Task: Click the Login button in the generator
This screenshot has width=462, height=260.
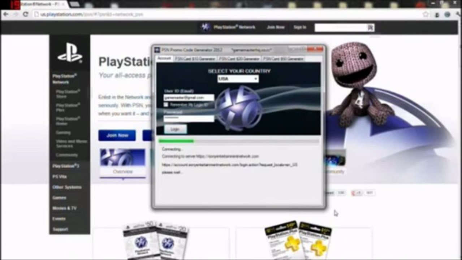Action: pos(175,129)
